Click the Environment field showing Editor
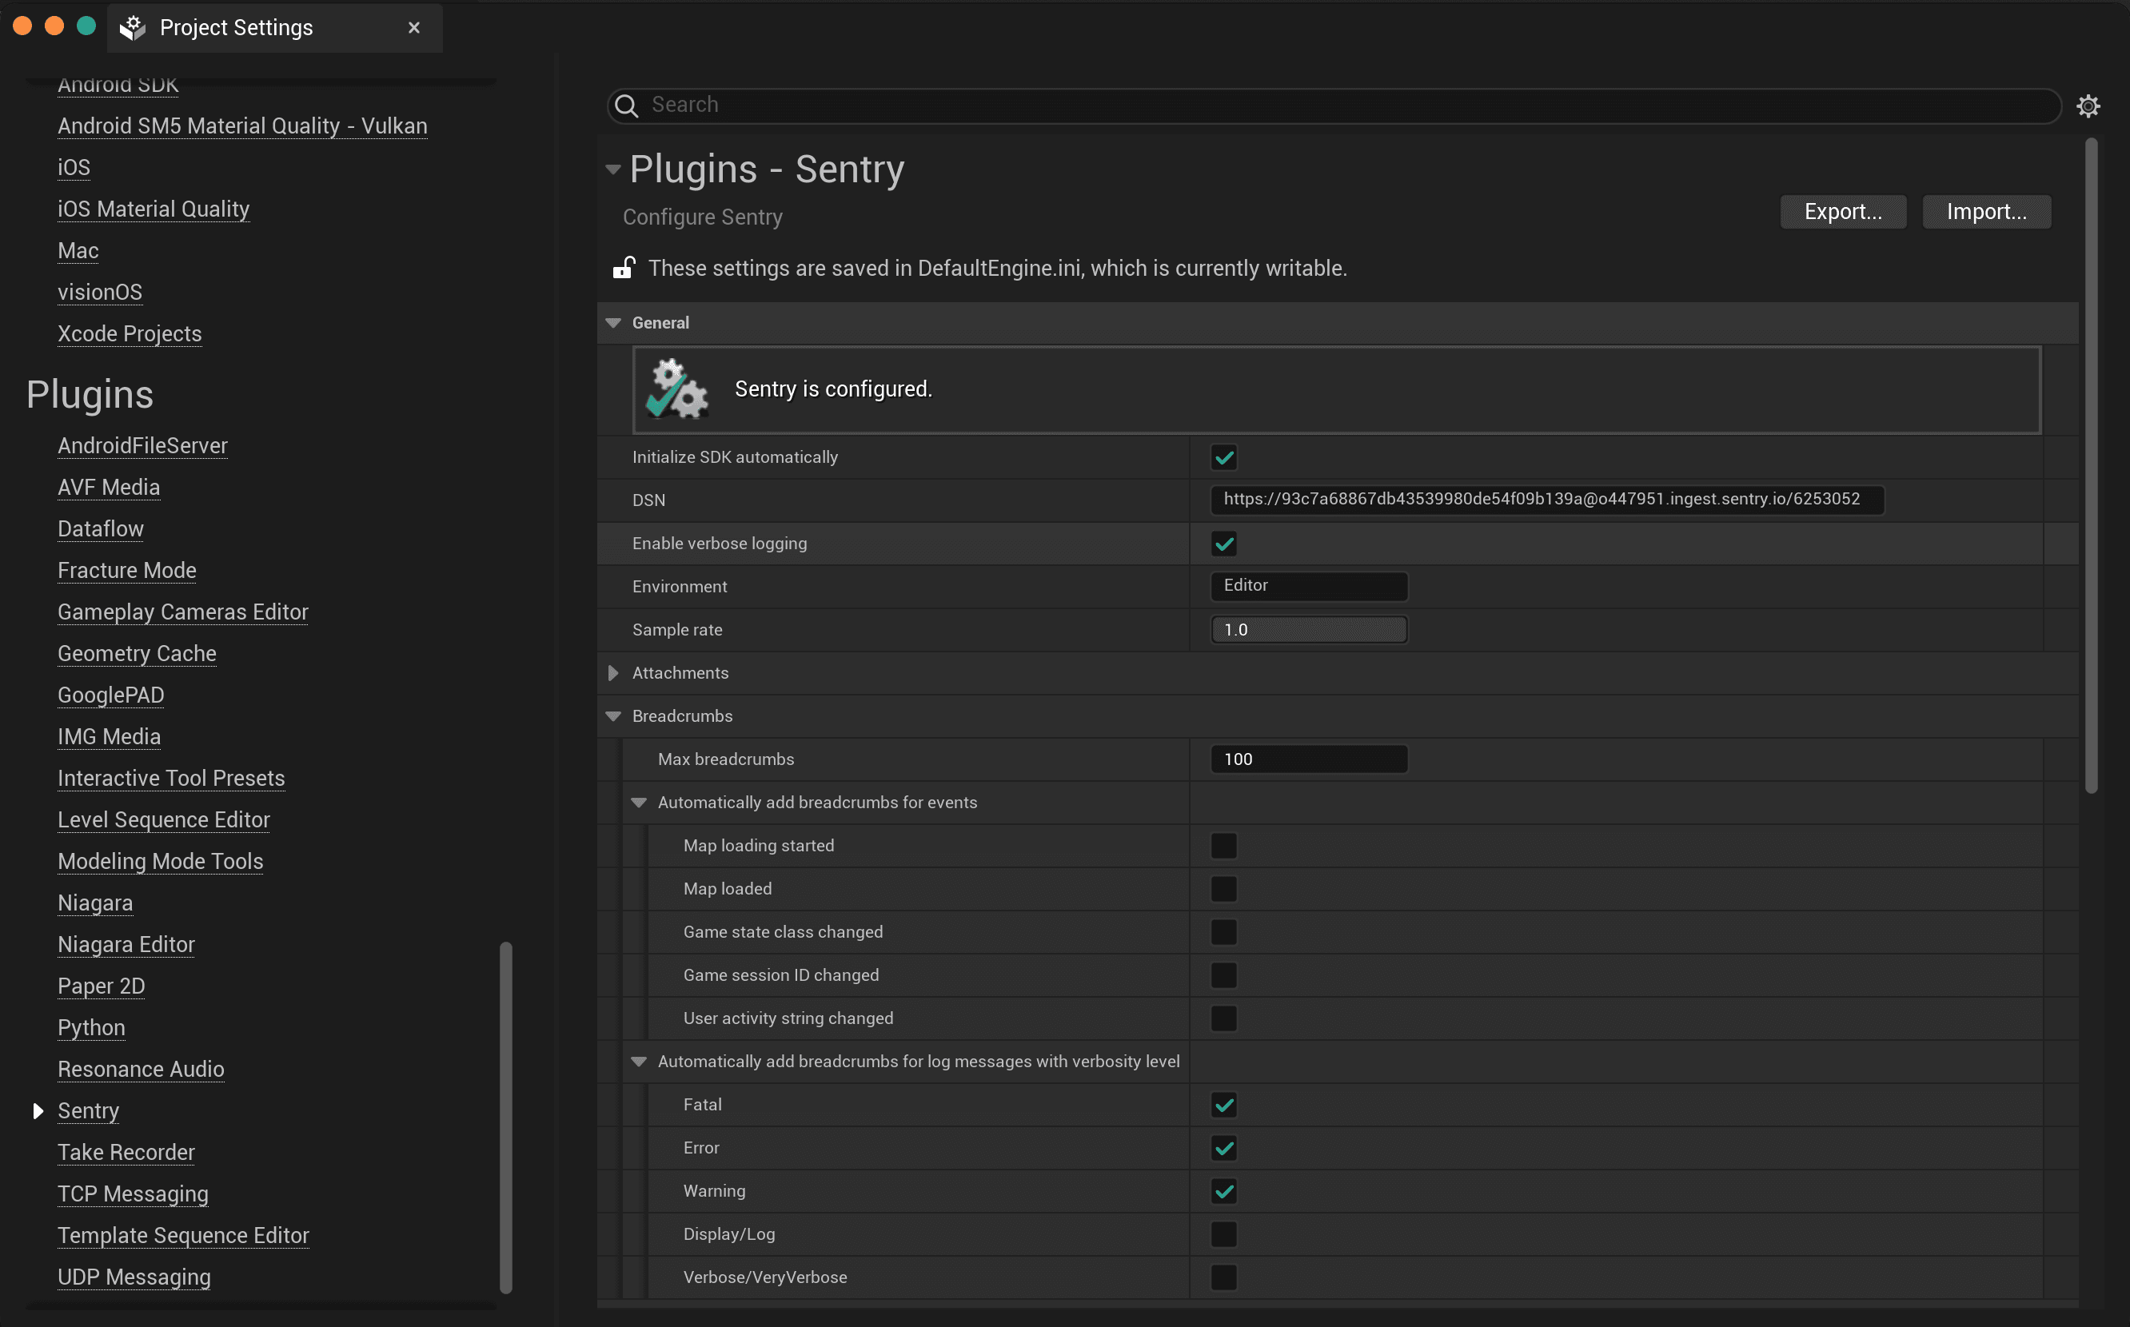 tap(1309, 585)
